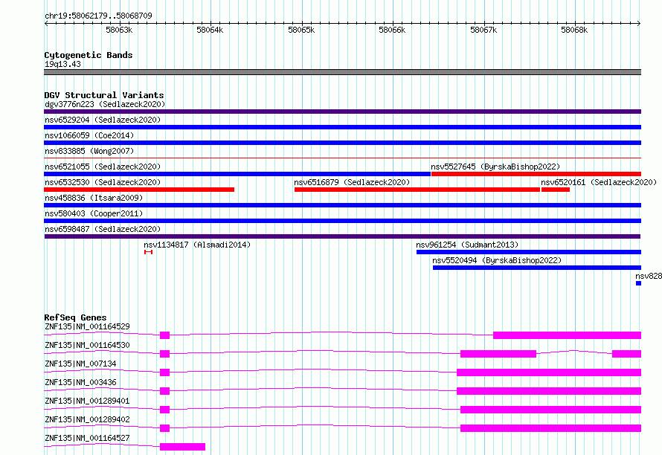Click the small blue nsv828 variant block
662x455 pixels.
638,283
